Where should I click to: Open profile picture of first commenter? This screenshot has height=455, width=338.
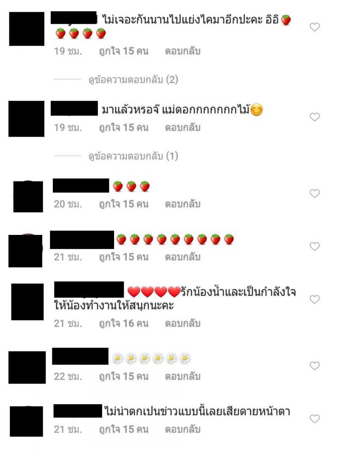pyautogui.click(x=27, y=29)
